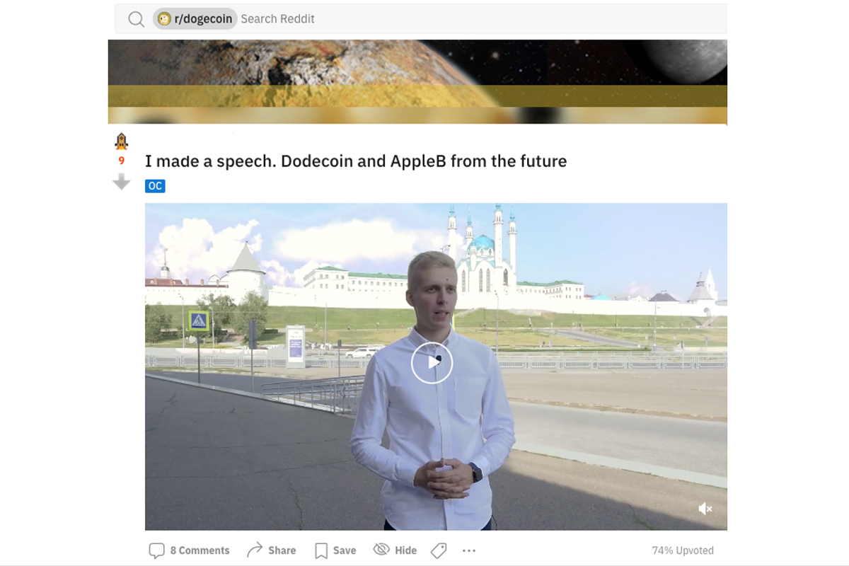Unmute the video with the speaker icon

pyautogui.click(x=705, y=509)
